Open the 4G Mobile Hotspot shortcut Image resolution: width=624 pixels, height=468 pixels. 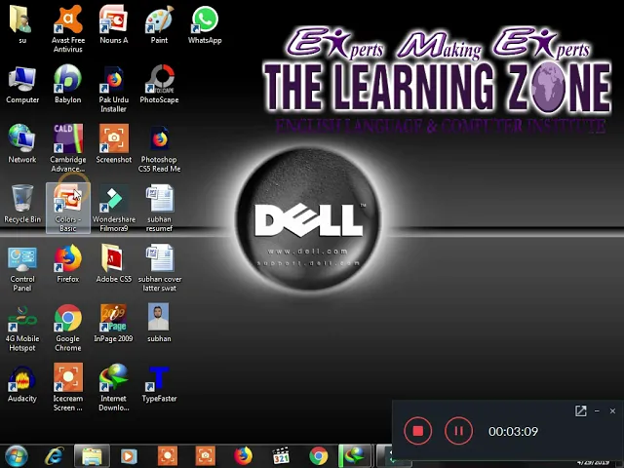[22, 328]
